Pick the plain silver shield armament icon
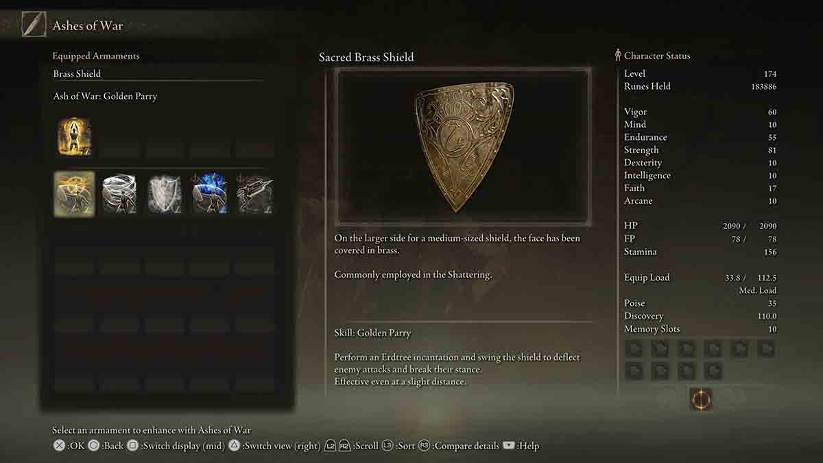Screen dimensions: 823x463 tap(165, 194)
